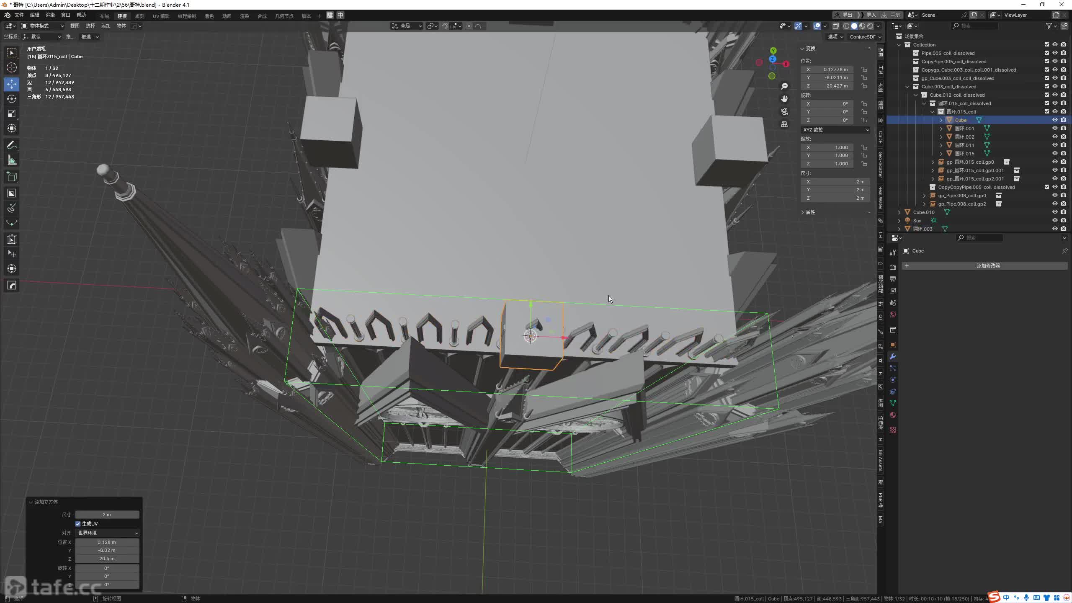
Task: Uncheck the 生成UV checkbox
Action: click(x=78, y=524)
